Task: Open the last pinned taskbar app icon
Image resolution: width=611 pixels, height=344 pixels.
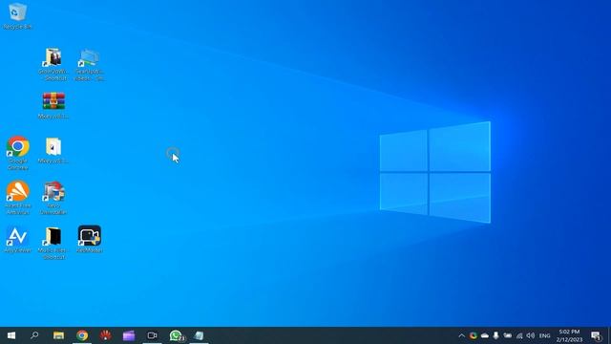Action: pos(200,335)
